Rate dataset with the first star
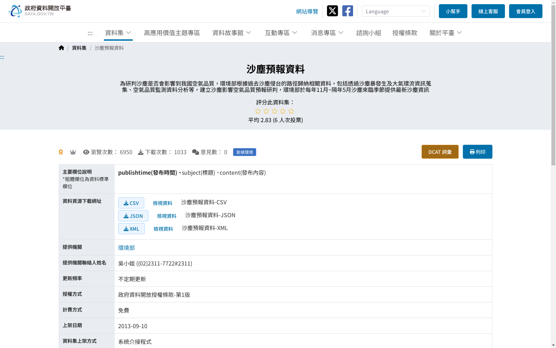 coord(258,111)
